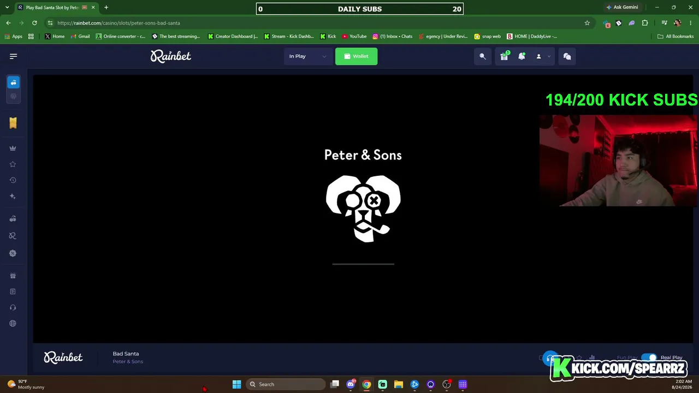The height and width of the screenshot is (393, 699).
Task: Favorite the game with the star icon
Action: pyautogui.click(x=579, y=358)
